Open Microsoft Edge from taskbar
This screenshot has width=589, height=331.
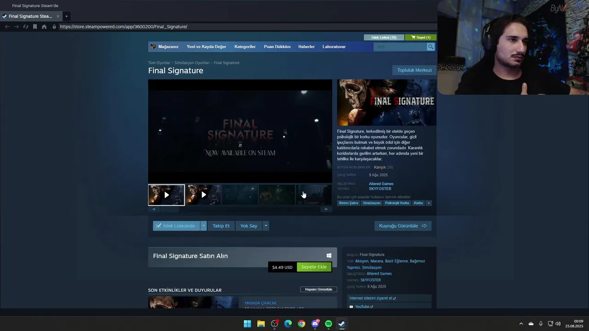[x=288, y=324]
